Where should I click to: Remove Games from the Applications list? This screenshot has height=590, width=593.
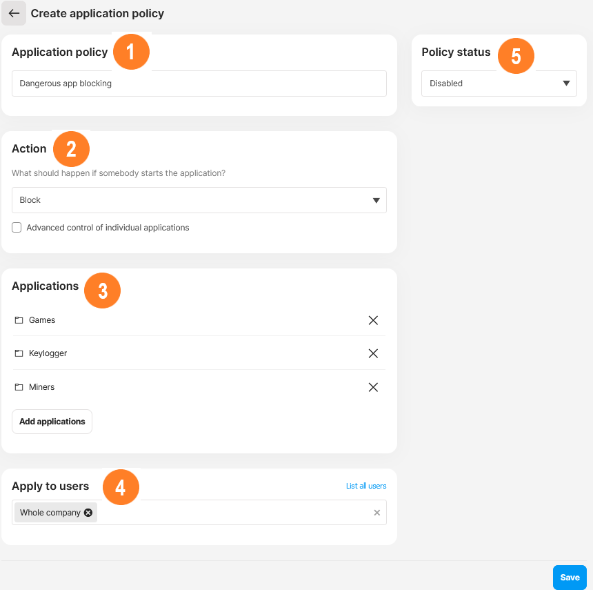373,319
